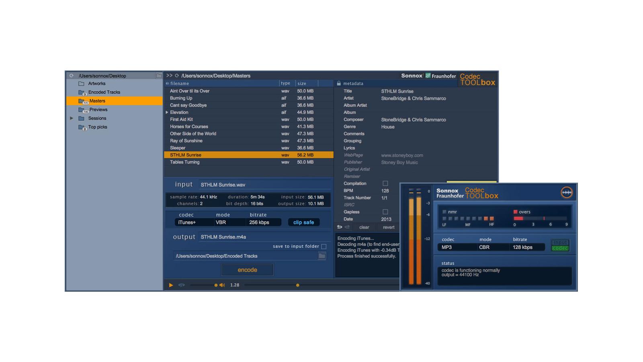Click the output path /Users/sonnox/Desktop/Encoded Tracks field
The image size is (643, 362).
pos(246,256)
